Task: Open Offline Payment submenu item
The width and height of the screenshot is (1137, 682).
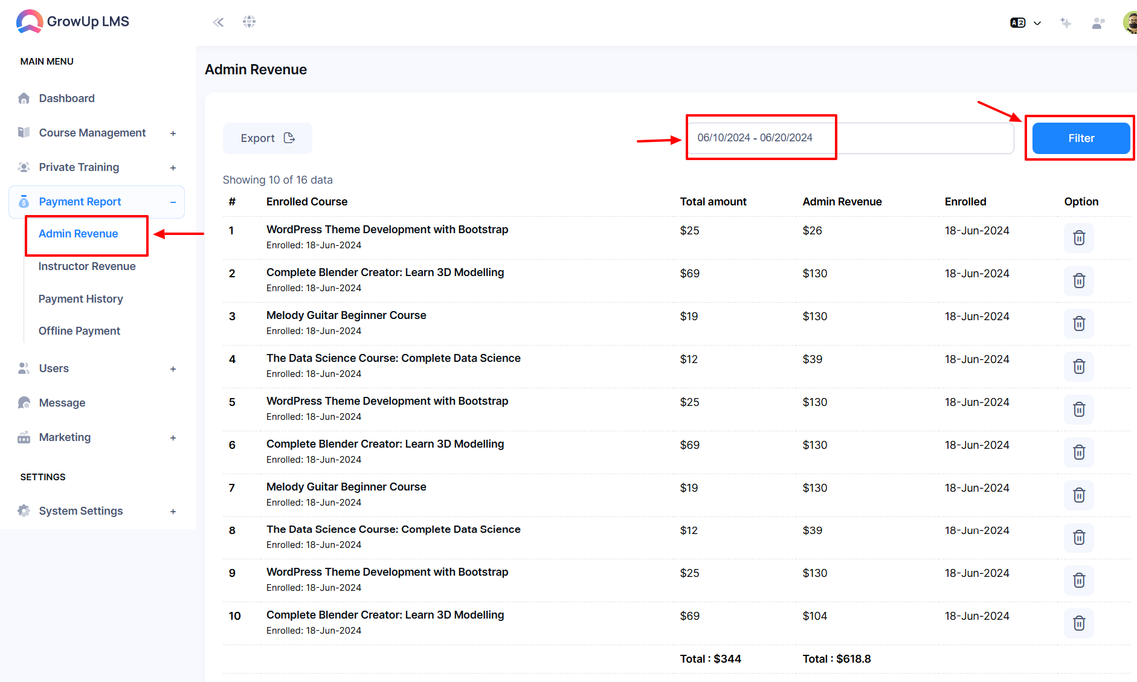Action: coord(79,331)
